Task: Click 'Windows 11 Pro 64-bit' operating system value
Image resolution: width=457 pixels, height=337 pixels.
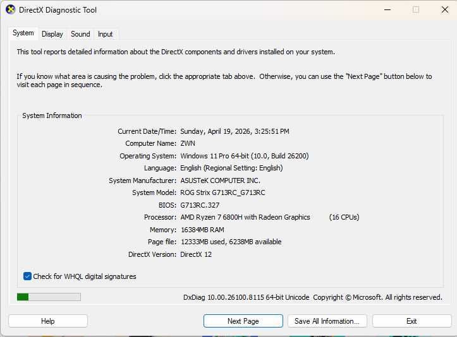Action: tap(214, 156)
